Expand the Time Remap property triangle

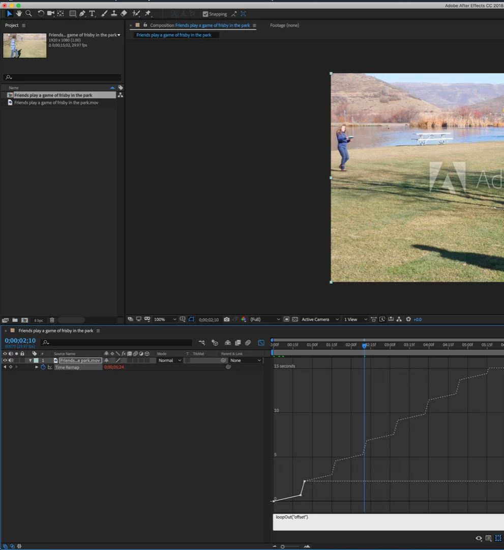pos(37,367)
